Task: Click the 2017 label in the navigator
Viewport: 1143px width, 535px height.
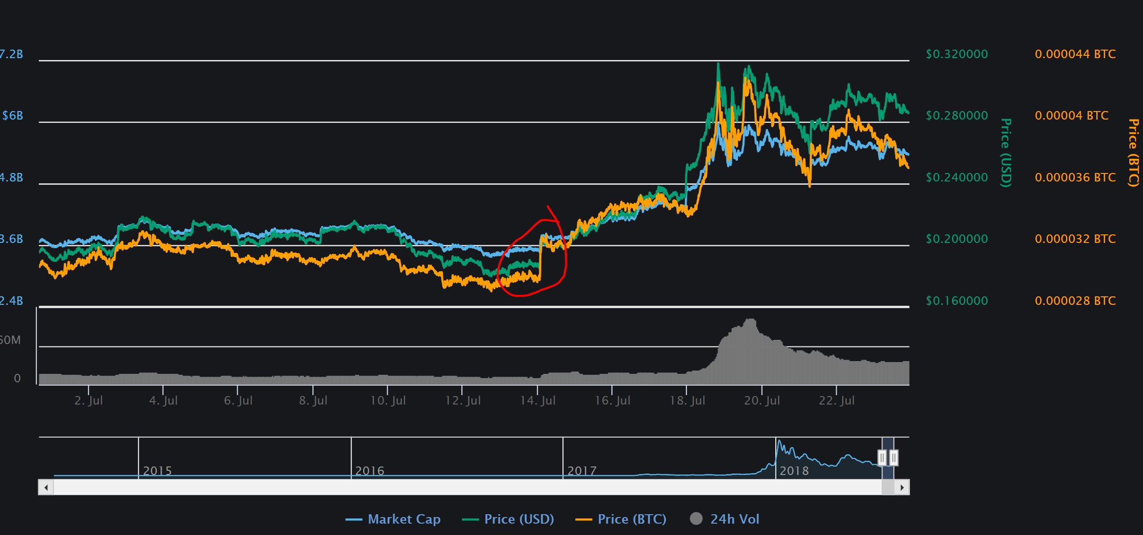Action: pos(581,471)
